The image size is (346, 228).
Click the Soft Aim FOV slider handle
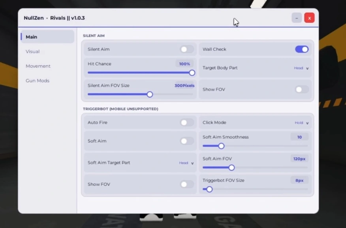(231, 168)
